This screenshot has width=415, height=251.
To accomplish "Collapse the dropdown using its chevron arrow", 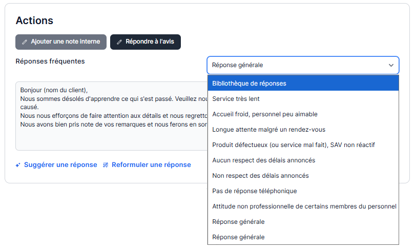I will (391, 65).
